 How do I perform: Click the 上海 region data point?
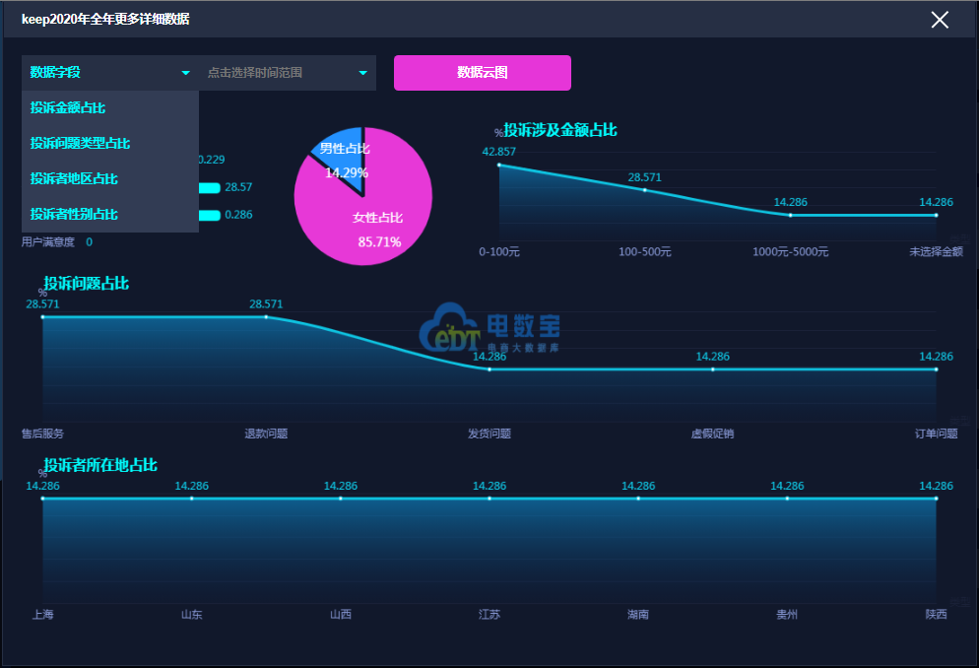[42, 499]
